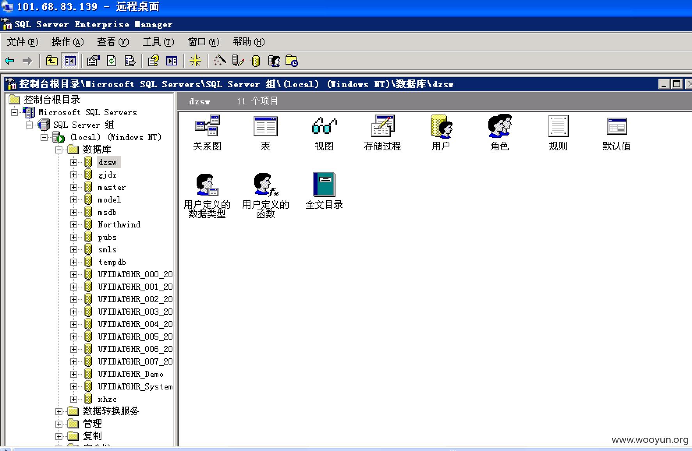Open the 工具(T) menu
The image size is (692, 451).
[158, 42]
